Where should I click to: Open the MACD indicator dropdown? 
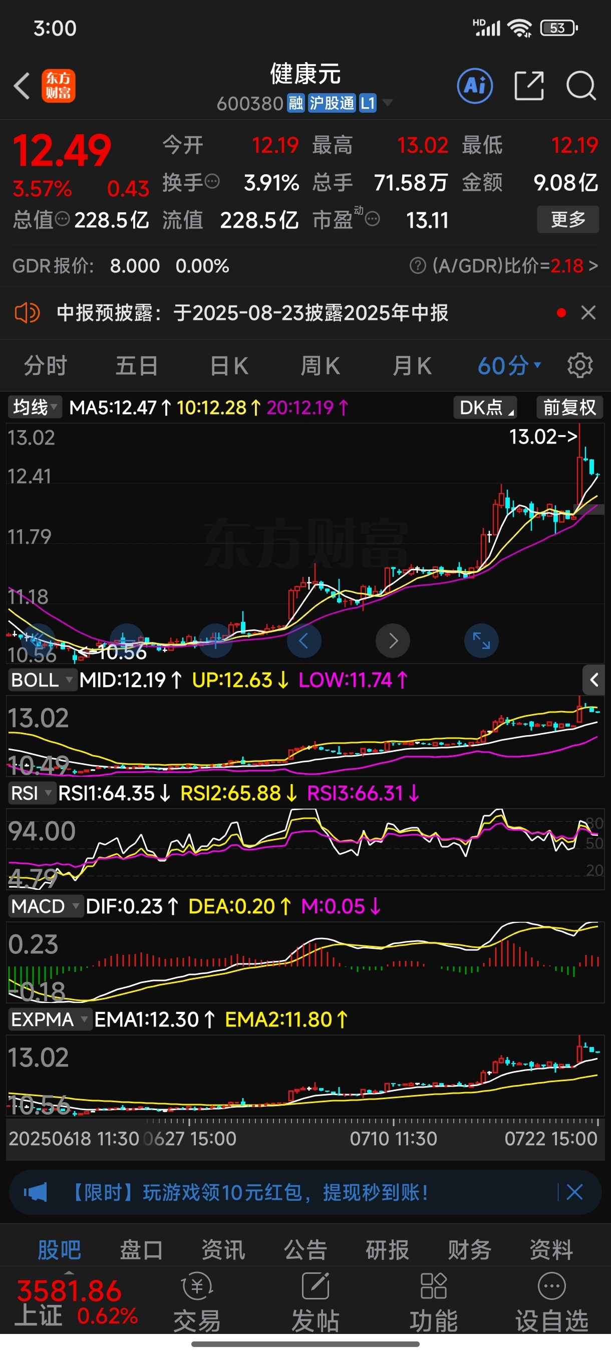[x=46, y=906]
